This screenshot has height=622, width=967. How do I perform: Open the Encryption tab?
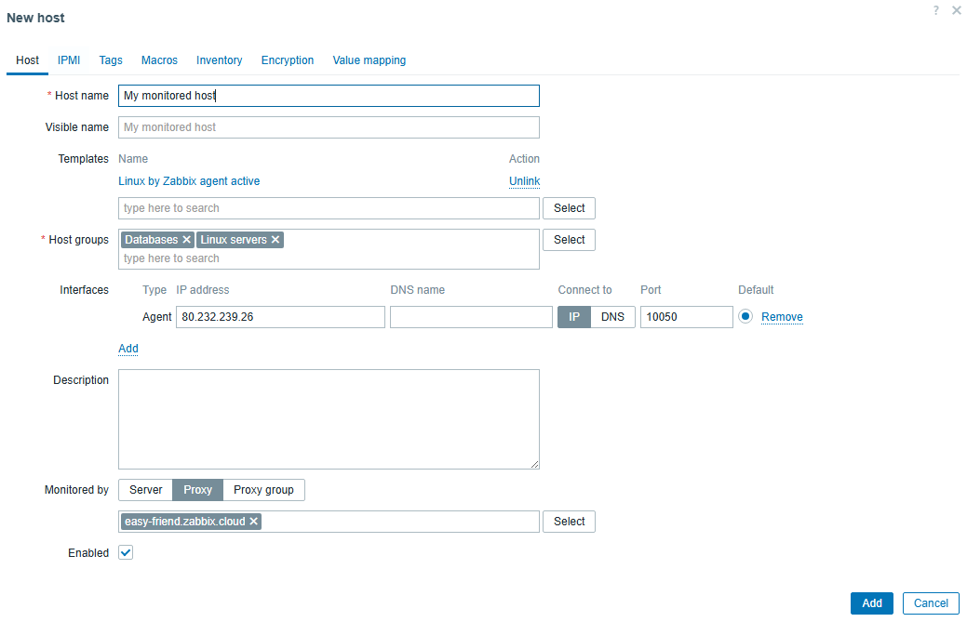pos(288,60)
